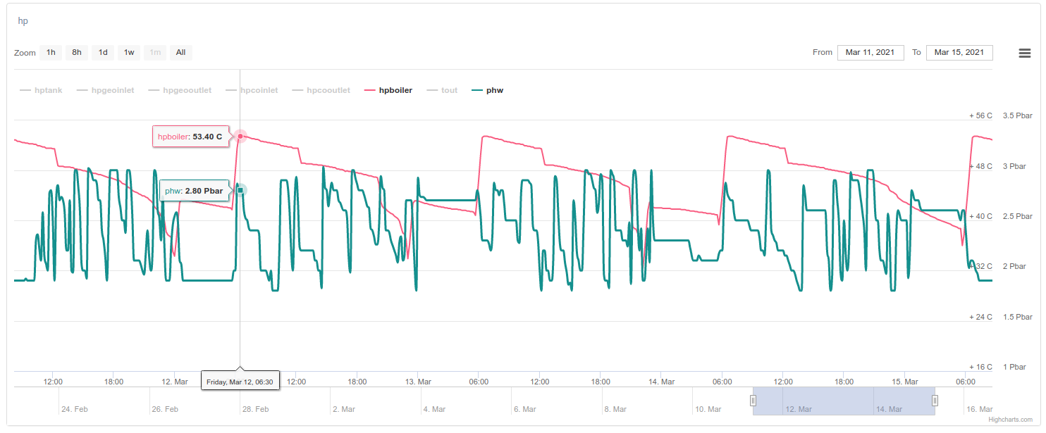Switch zoom to 1w

129,52
